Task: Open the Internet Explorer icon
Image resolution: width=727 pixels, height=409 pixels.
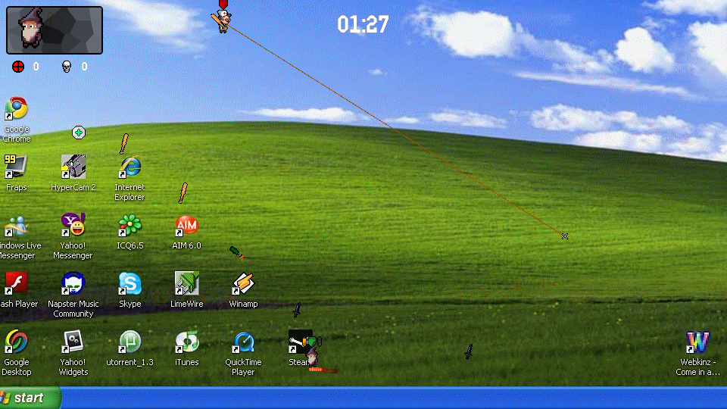Action: pos(129,167)
